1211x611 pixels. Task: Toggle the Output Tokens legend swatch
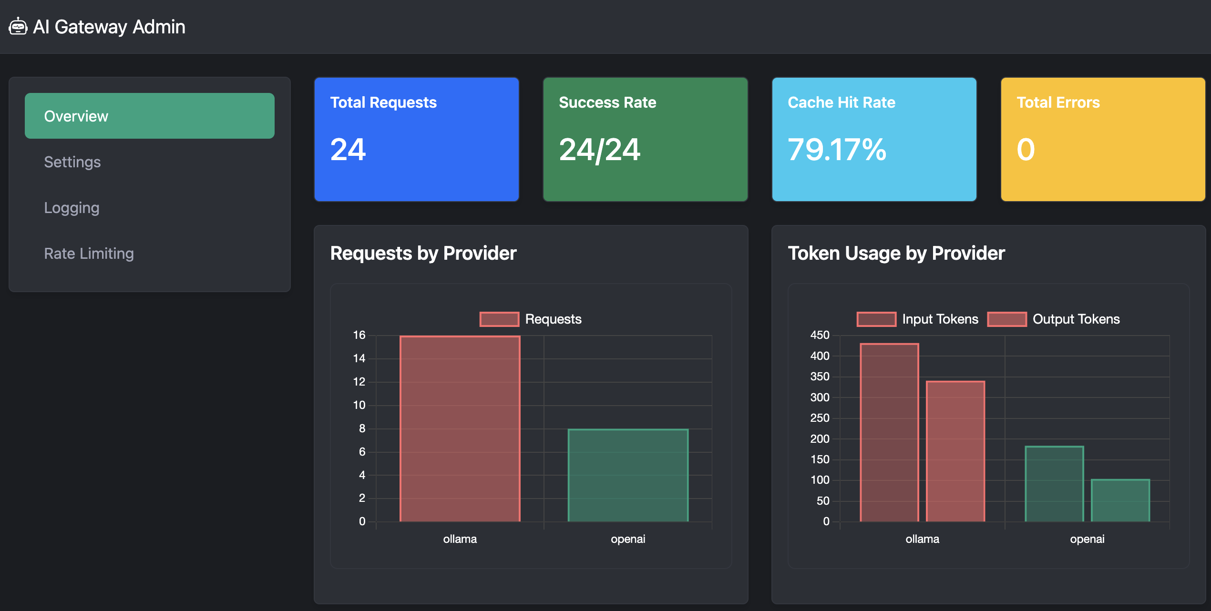1006,319
